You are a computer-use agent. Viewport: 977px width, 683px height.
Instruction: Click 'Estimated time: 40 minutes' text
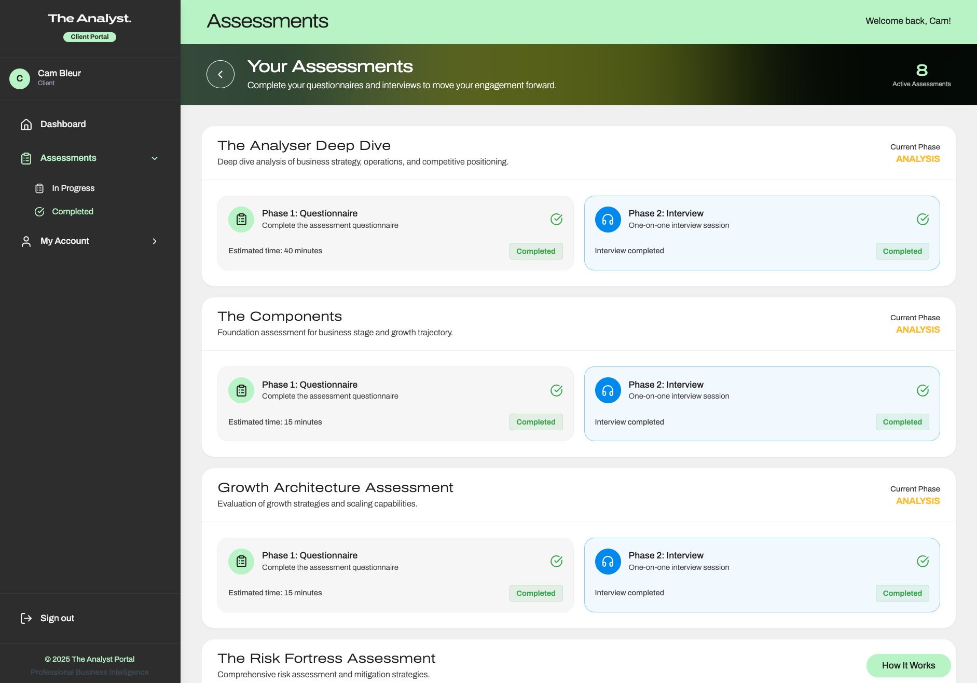[x=275, y=251]
